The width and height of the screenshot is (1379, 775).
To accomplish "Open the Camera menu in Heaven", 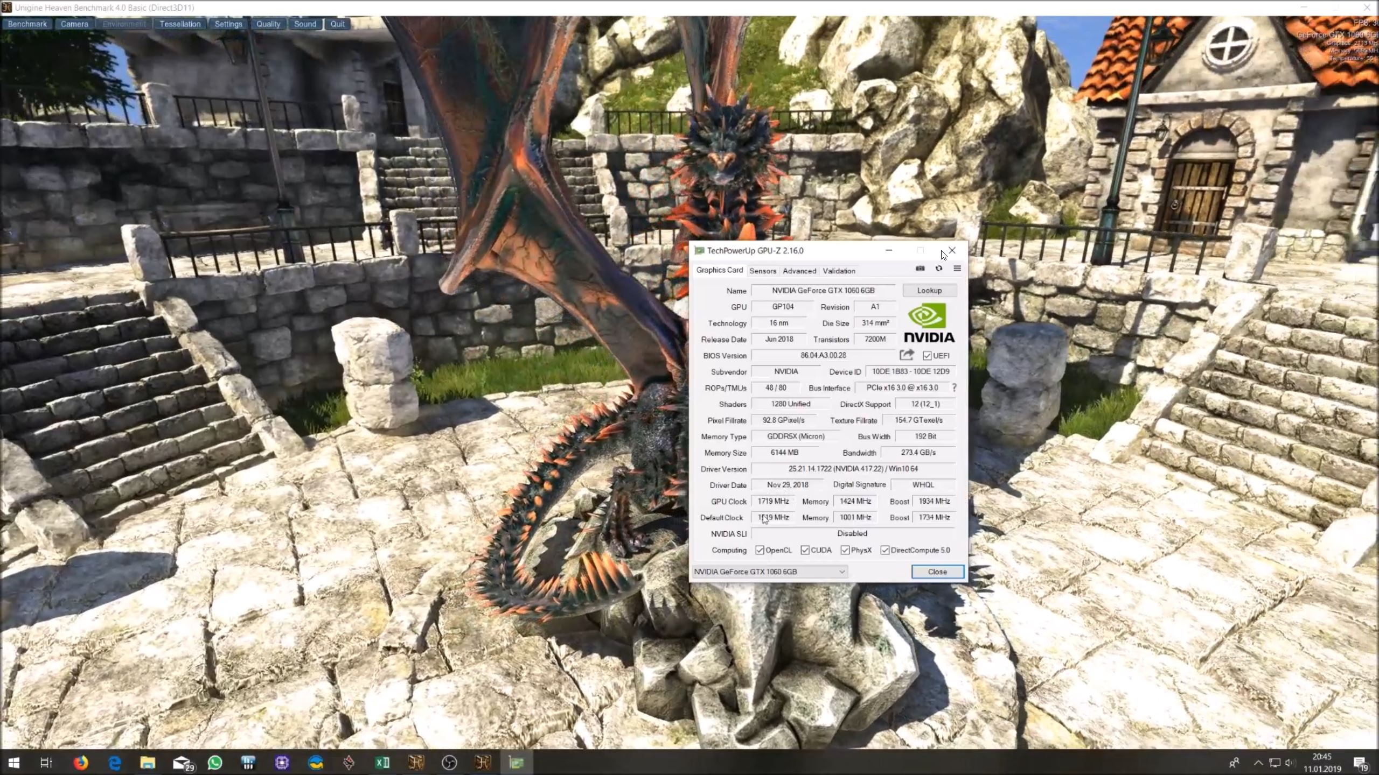I will 74,24.
